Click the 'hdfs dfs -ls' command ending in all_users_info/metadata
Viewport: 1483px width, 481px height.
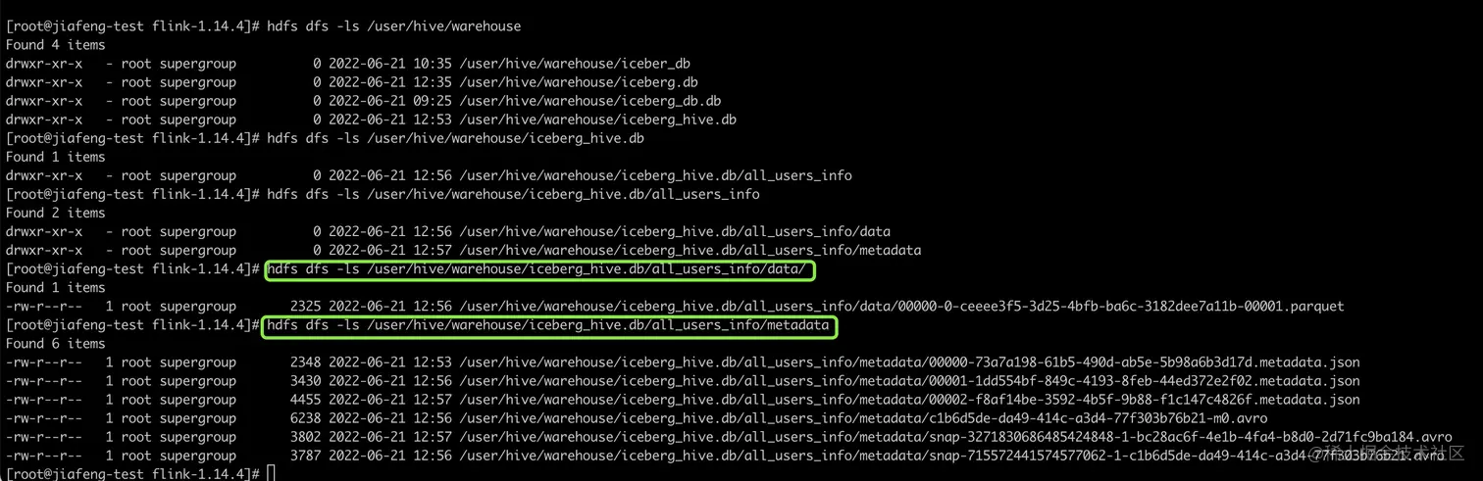pyautogui.click(x=547, y=325)
